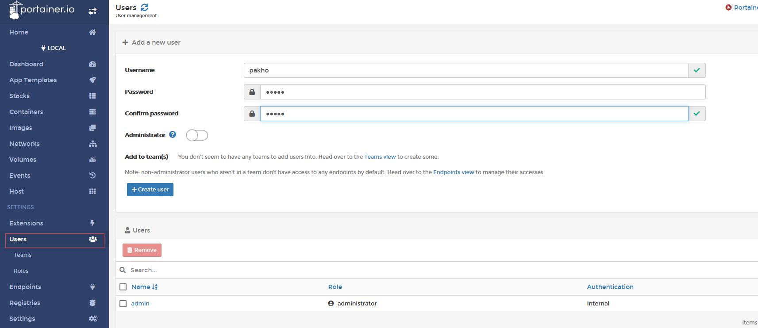
Task: Check the admin user row checkbox
Action: click(123, 304)
